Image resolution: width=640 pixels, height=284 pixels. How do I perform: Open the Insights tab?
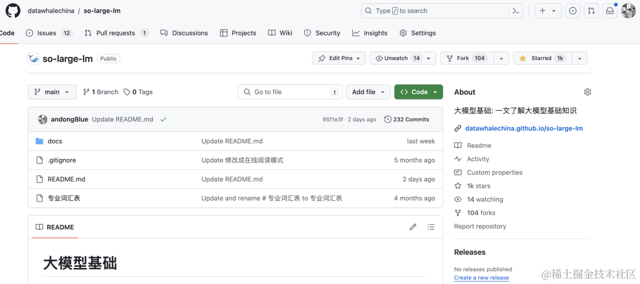coord(370,33)
